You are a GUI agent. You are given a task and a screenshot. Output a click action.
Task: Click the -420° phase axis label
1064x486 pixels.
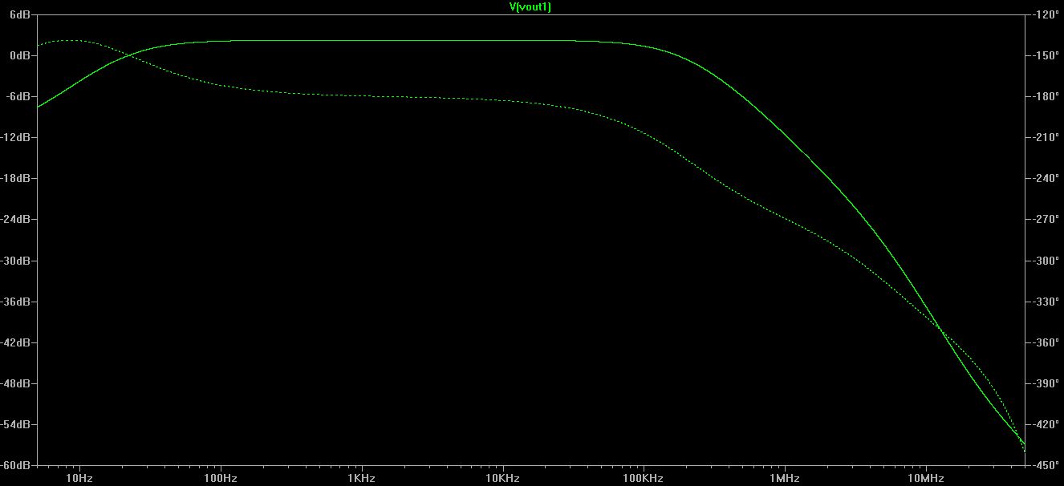[1045, 424]
